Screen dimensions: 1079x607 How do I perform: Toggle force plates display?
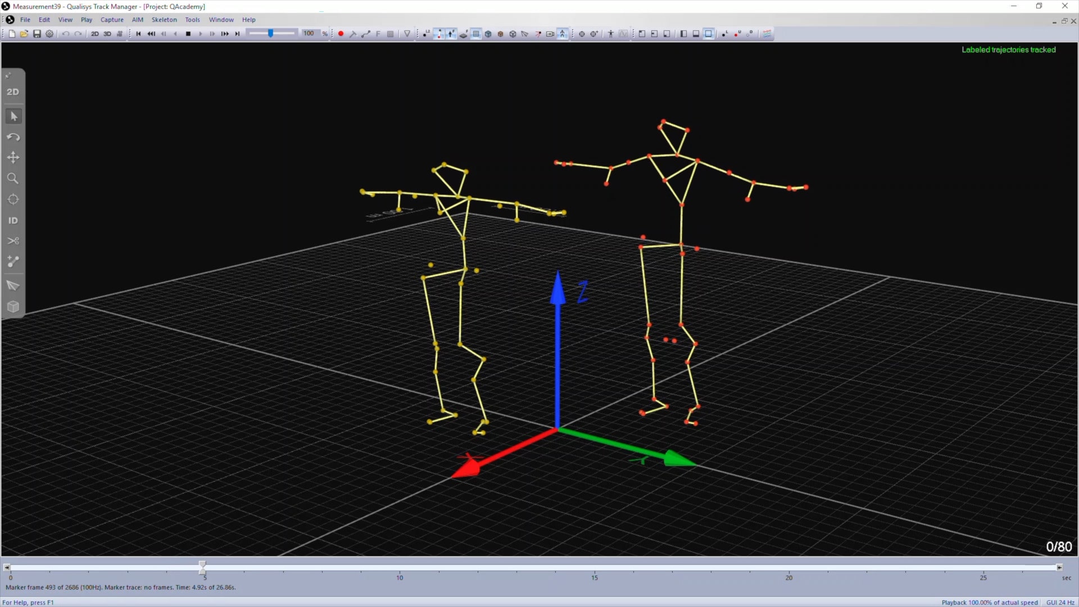pyautogui.click(x=464, y=34)
